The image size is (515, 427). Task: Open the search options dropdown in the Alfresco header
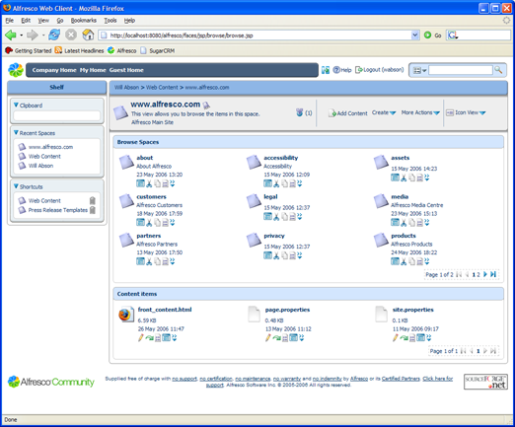pos(419,70)
